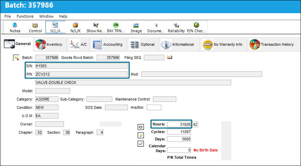
Task: Click the Batch number field
Action: [47, 58]
